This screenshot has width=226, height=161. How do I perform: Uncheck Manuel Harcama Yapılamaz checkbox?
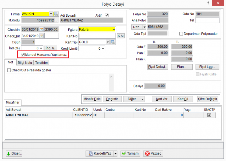point(23,55)
